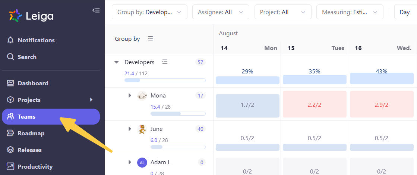Expand Mona's row

[130, 96]
